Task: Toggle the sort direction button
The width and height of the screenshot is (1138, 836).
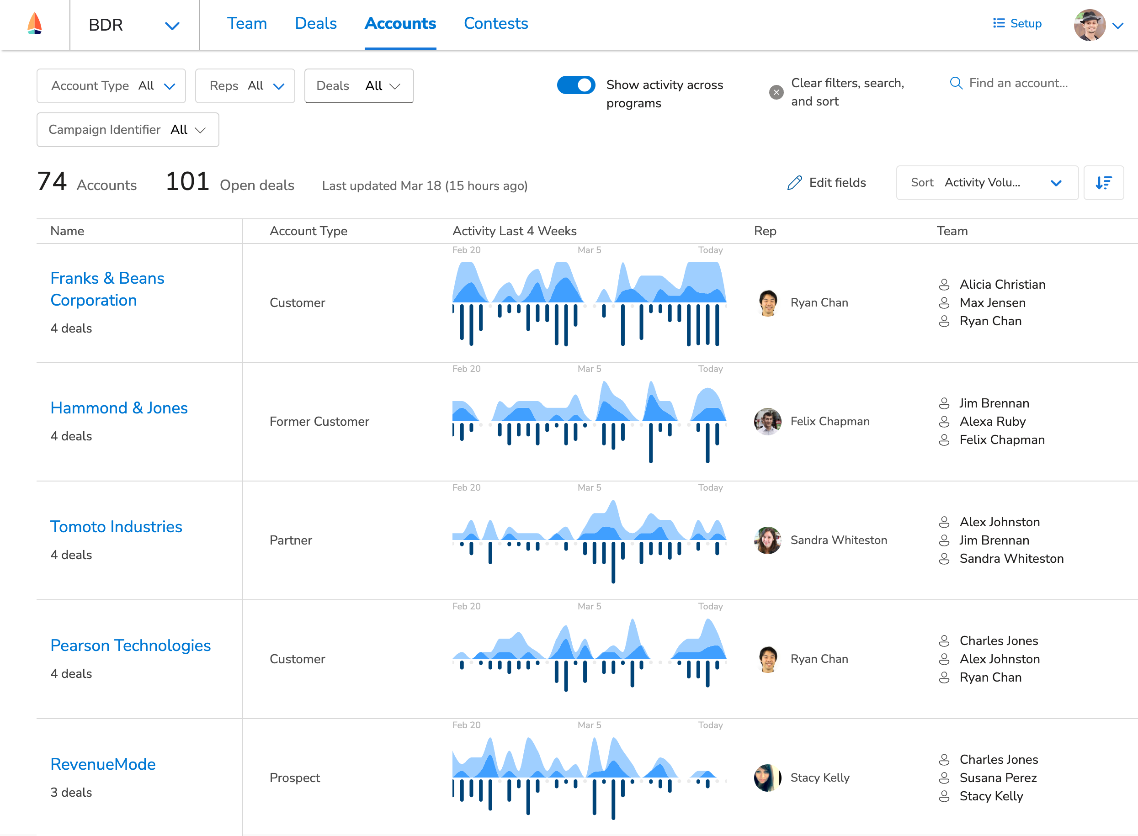Action: pyautogui.click(x=1104, y=183)
